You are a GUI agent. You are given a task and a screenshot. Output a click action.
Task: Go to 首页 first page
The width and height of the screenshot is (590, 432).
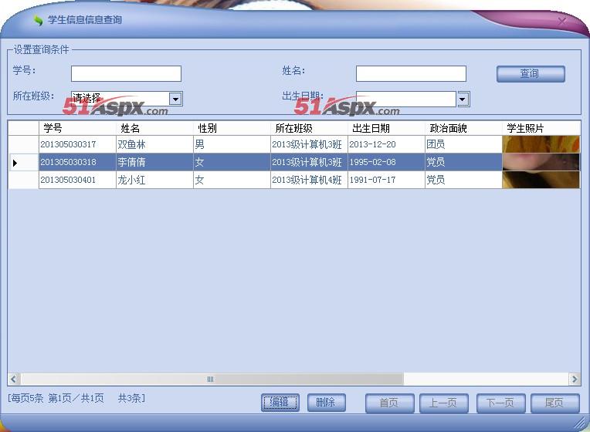(x=389, y=403)
